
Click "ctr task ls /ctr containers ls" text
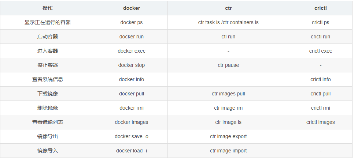[228, 22]
